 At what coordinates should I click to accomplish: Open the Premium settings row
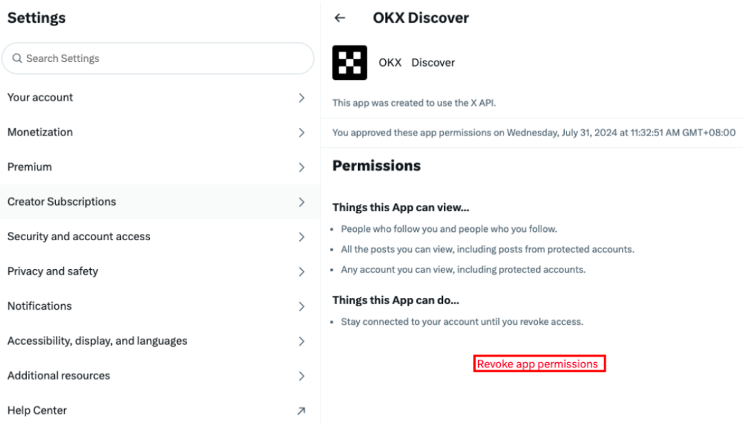[x=160, y=167]
